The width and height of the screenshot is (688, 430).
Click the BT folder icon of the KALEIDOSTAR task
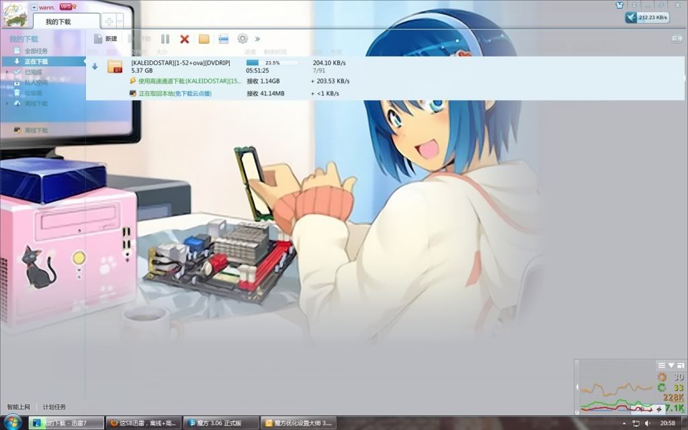click(x=115, y=67)
